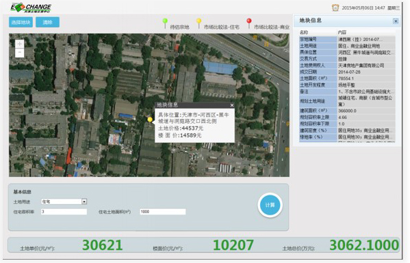Select the 成交日期 row
The width and height of the screenshot is (410, 263).
coord(347,72)
